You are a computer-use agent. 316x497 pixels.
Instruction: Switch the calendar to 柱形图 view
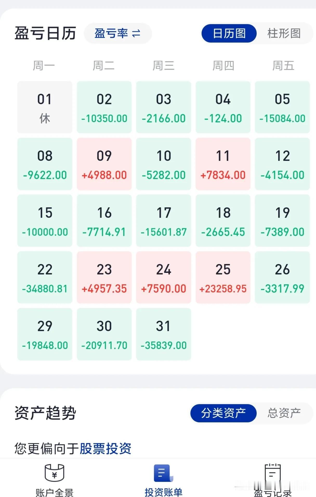tap(284, 33)
